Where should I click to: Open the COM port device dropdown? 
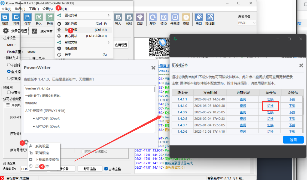[x=34, y=169]
